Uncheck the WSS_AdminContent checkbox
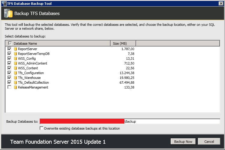225x150 pixels. point(9,63)
